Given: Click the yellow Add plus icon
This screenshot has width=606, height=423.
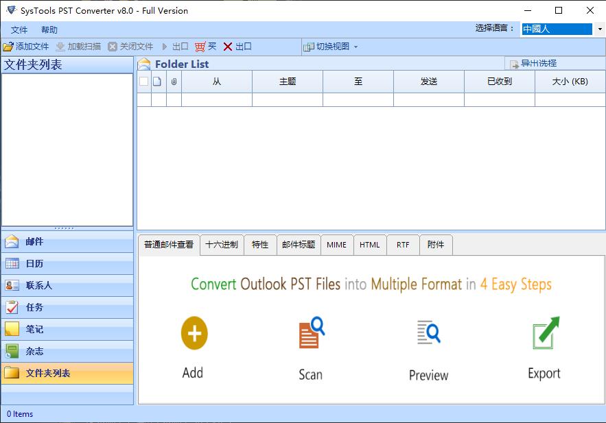Looking at the screenshot, I should tap(194, 333).
